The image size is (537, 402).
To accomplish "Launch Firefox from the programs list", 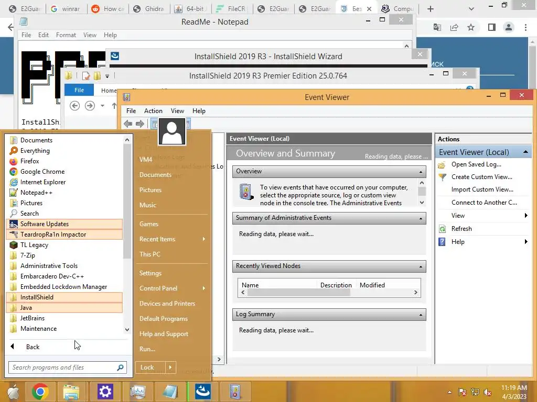I will point(29,161).
